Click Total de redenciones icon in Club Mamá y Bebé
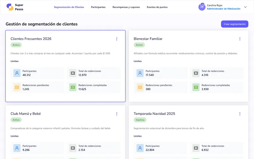The width and height of the screenshot is (254, 159). point(73,148)
